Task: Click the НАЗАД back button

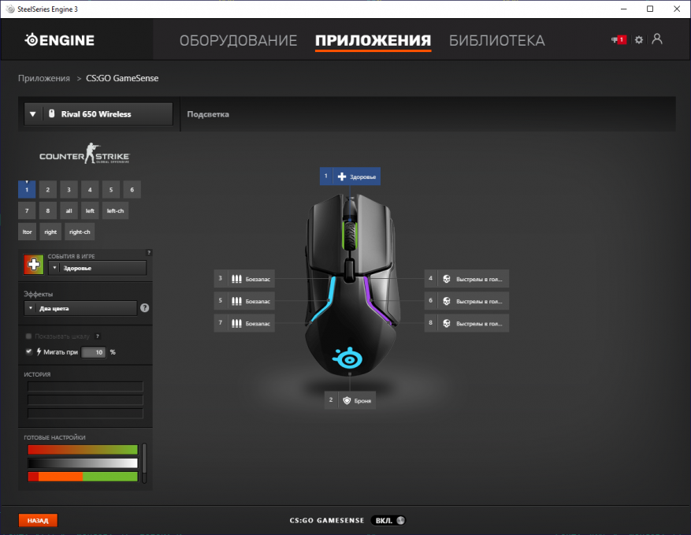Action: click(x=38, y=521)
